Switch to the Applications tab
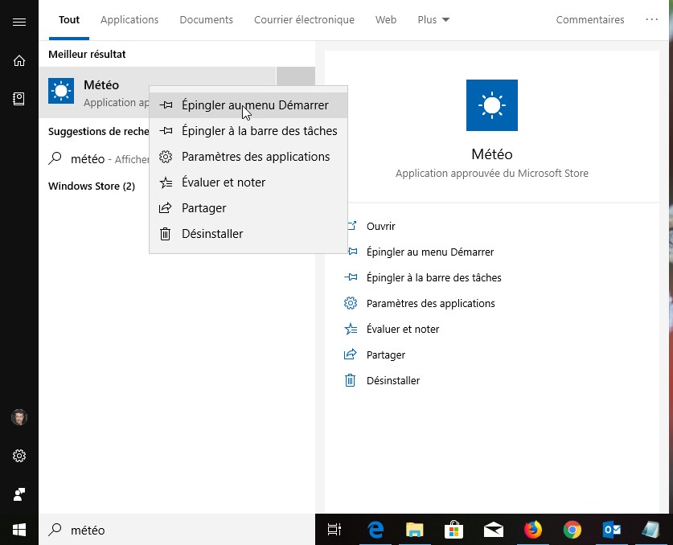The width and height of the screenshot is (673, 545). pos(129,20)
